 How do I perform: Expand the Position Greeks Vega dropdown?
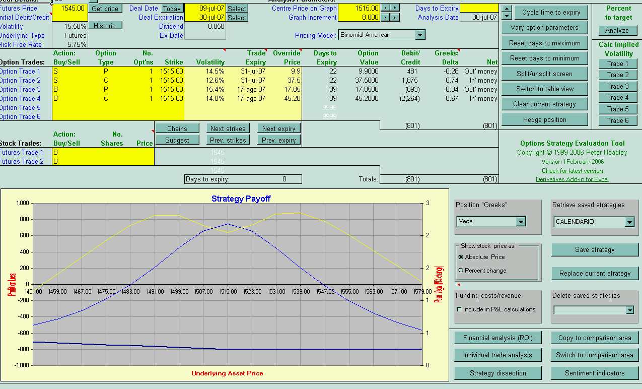tap(521, 222)
